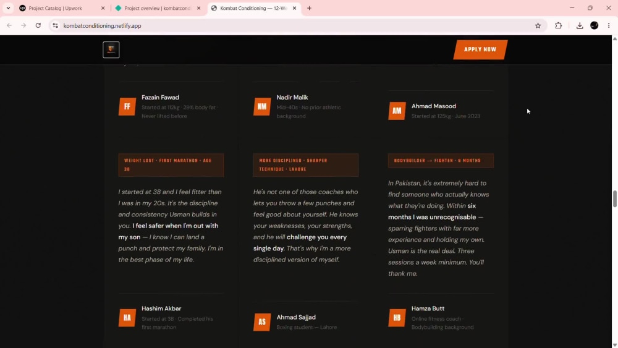Screen dimensions: 618x348
Task: Click the HA avatar badge for Hashim Akbar
Action: pos(127,318)
